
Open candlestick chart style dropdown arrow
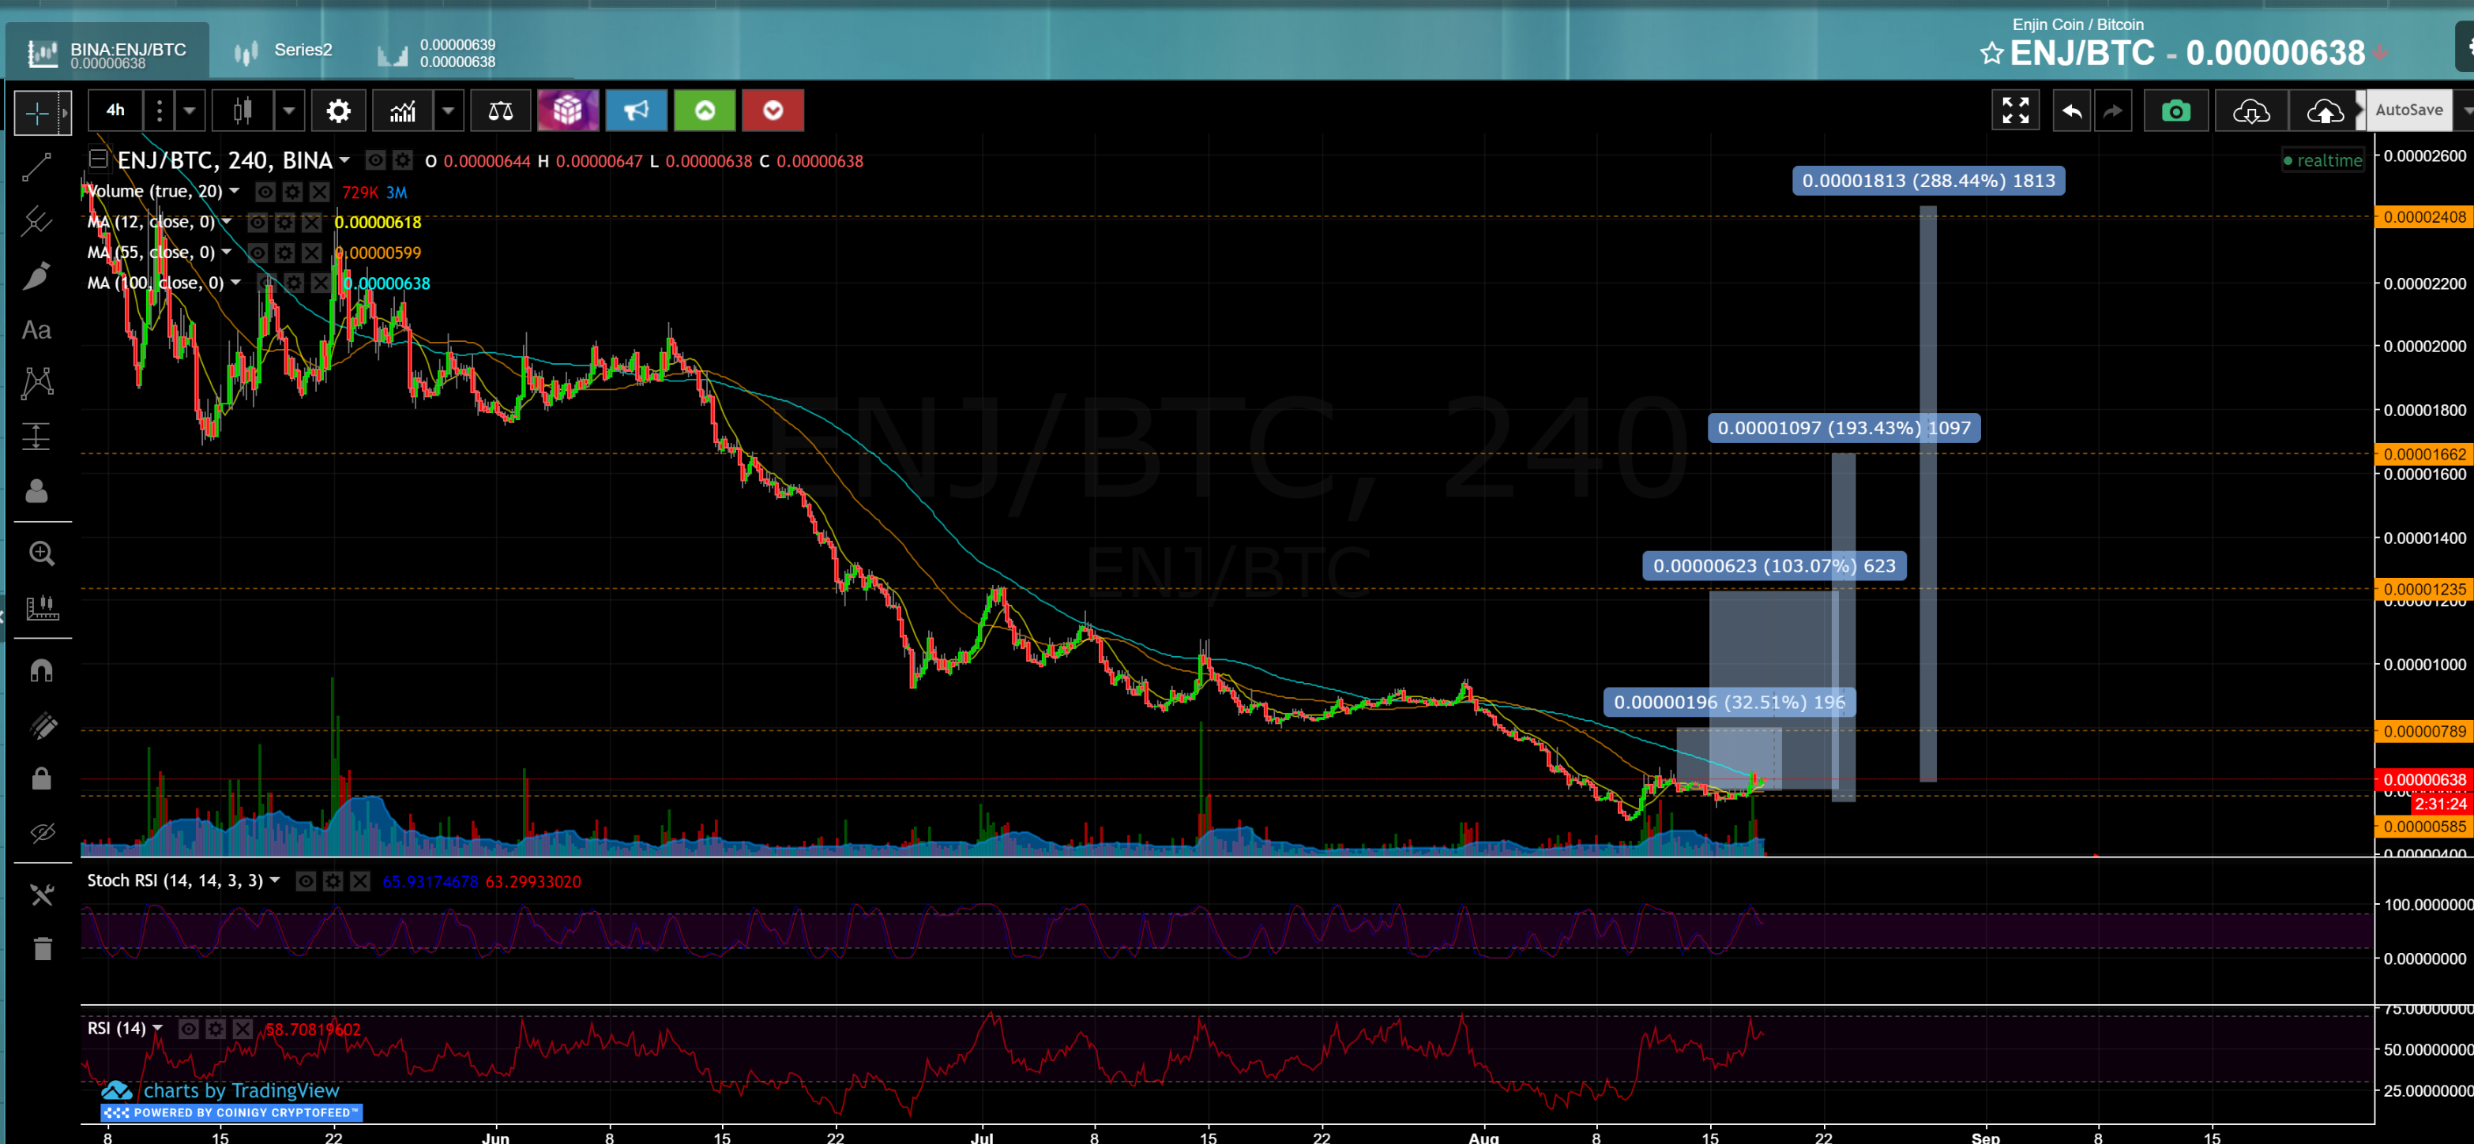[x=288, y=111]
